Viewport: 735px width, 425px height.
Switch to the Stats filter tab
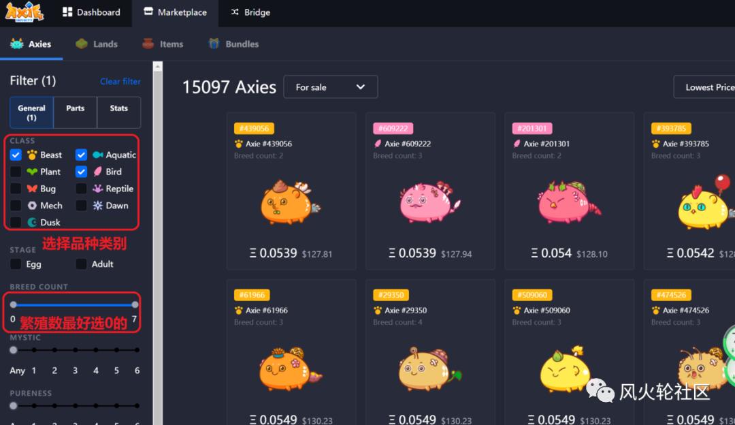[x=118, y=112]
